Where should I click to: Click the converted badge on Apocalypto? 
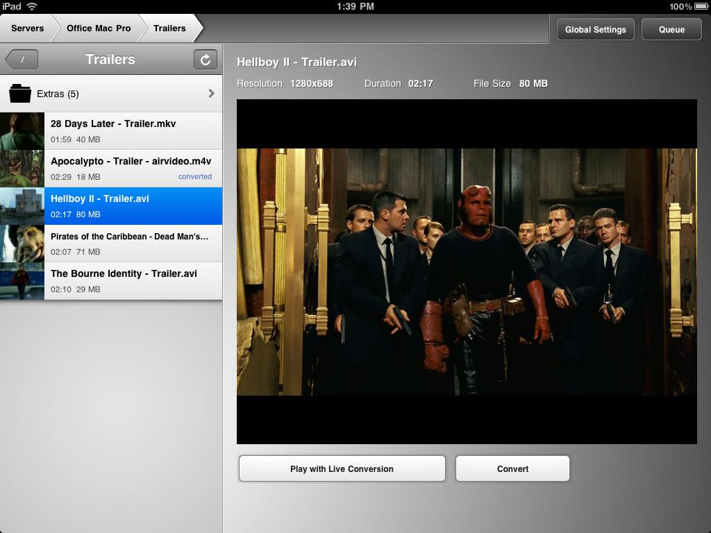(195, 176)
